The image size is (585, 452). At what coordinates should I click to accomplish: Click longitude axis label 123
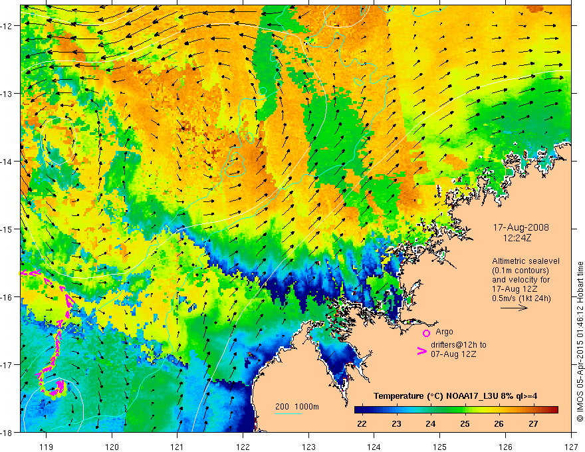point(308,447)
